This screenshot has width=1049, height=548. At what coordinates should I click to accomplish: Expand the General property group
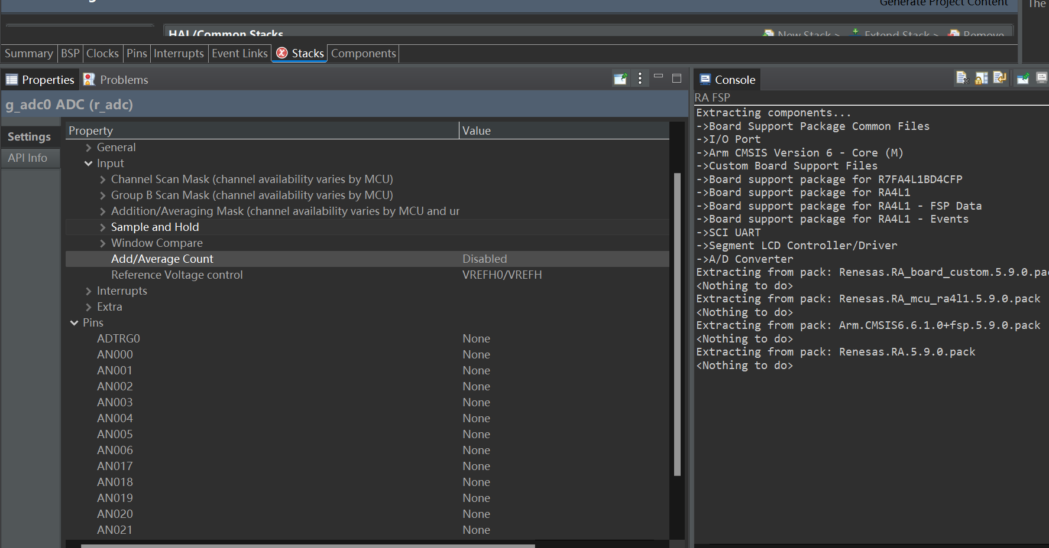89,148
